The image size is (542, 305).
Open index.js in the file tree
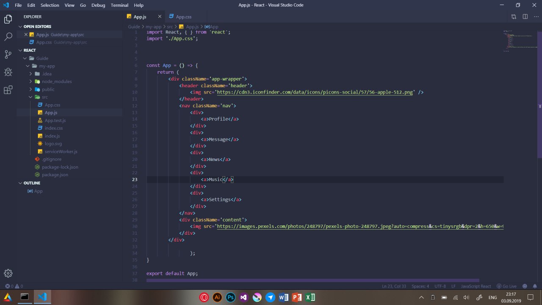(x=52, y=136)
